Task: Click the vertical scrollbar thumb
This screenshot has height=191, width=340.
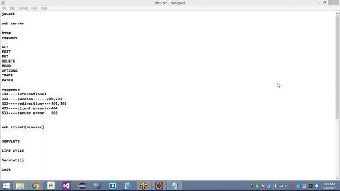Action: point(337,67)
